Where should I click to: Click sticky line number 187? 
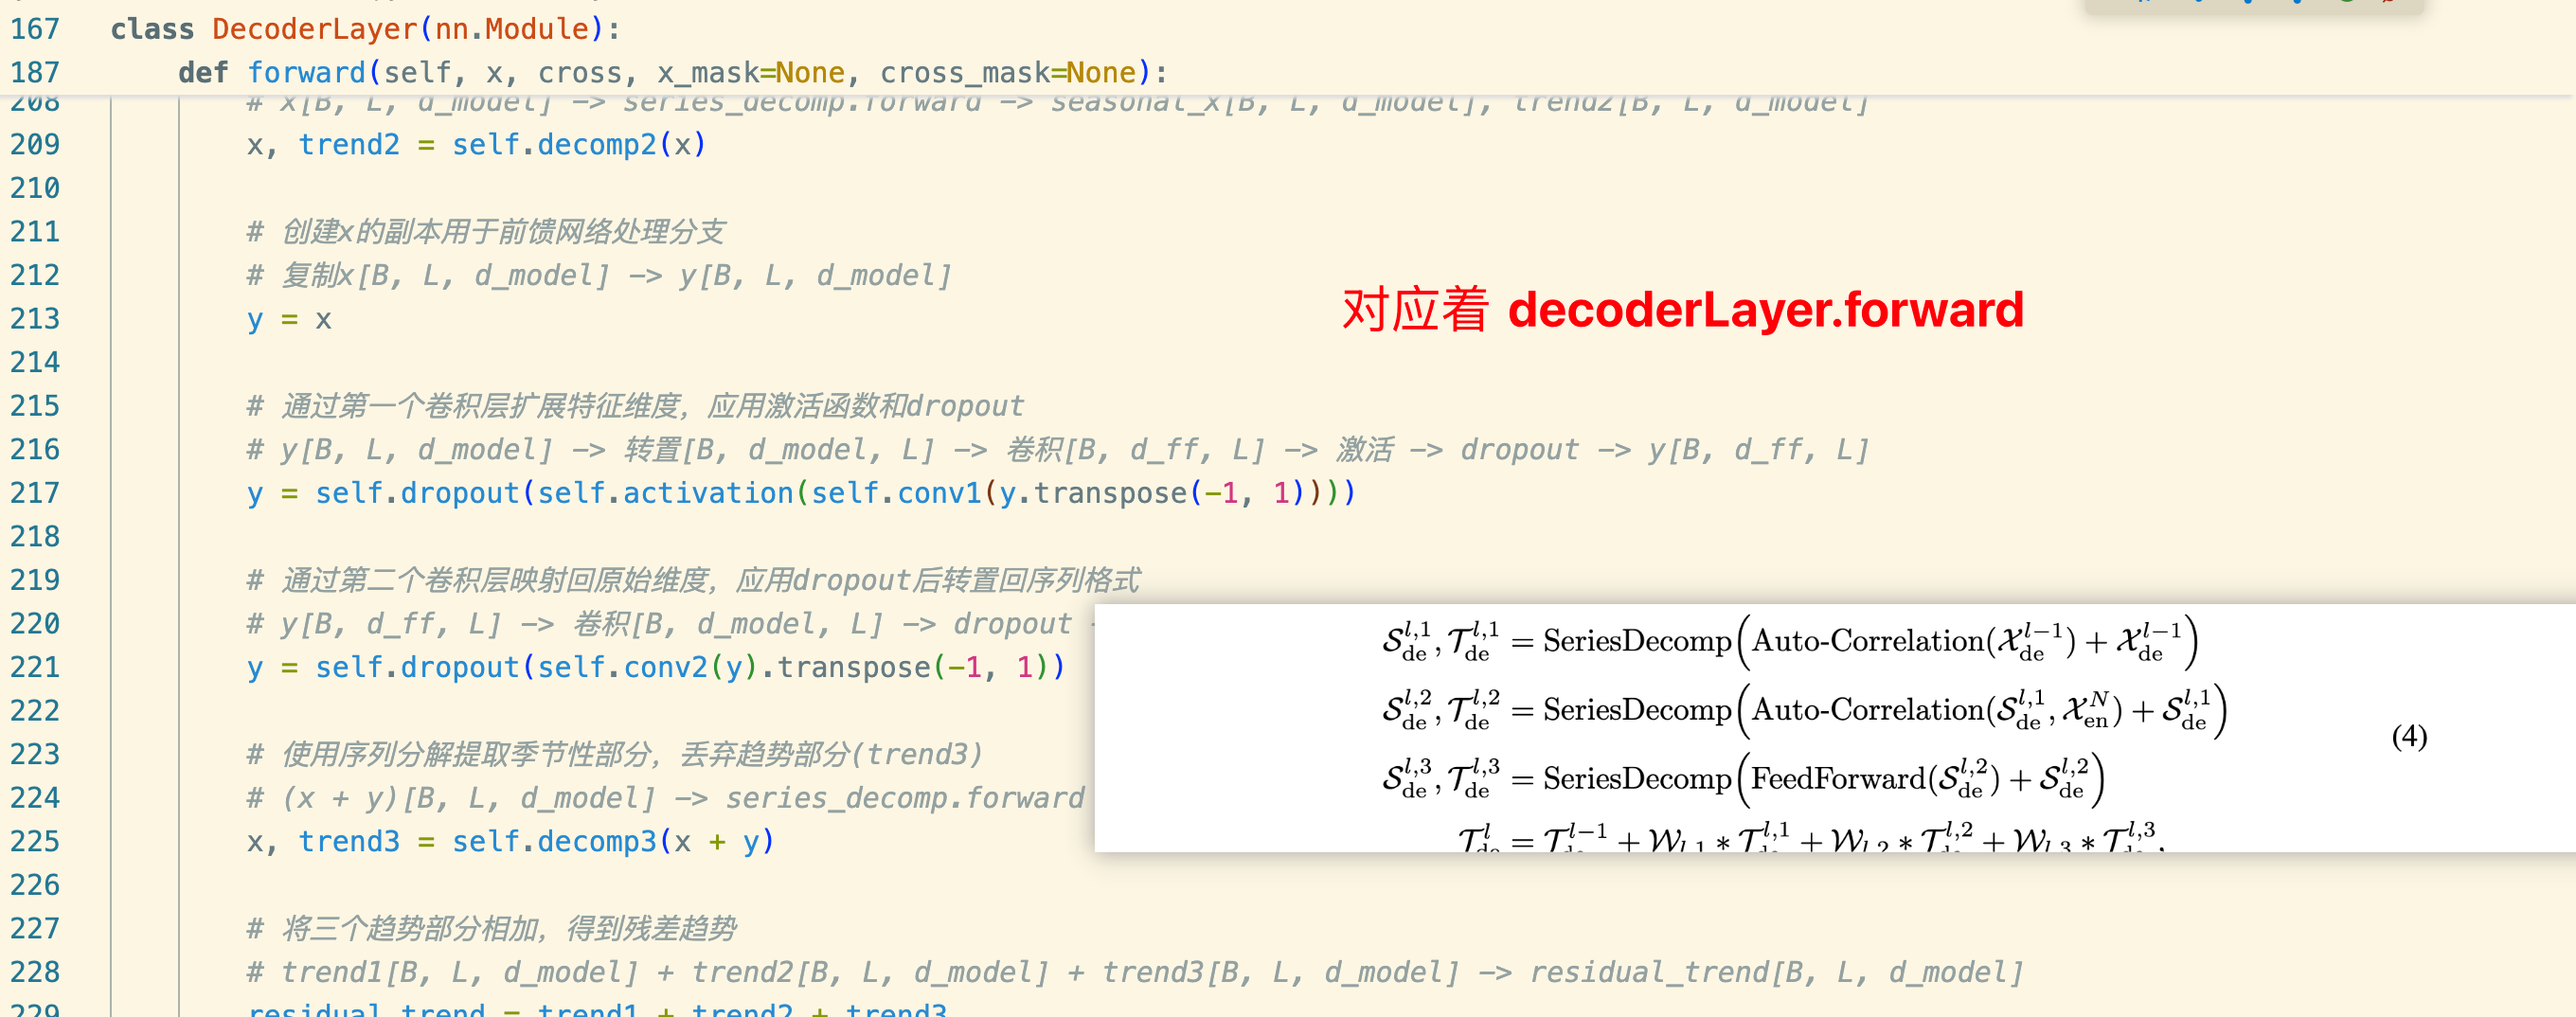point(35,73)
